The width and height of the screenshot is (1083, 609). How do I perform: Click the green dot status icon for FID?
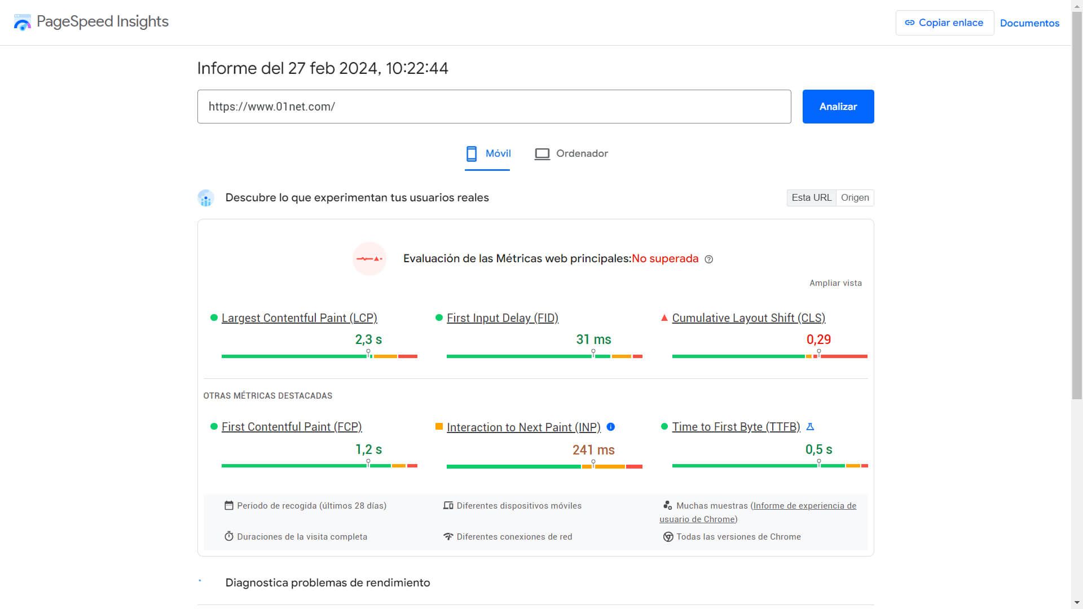coord(439,317)
